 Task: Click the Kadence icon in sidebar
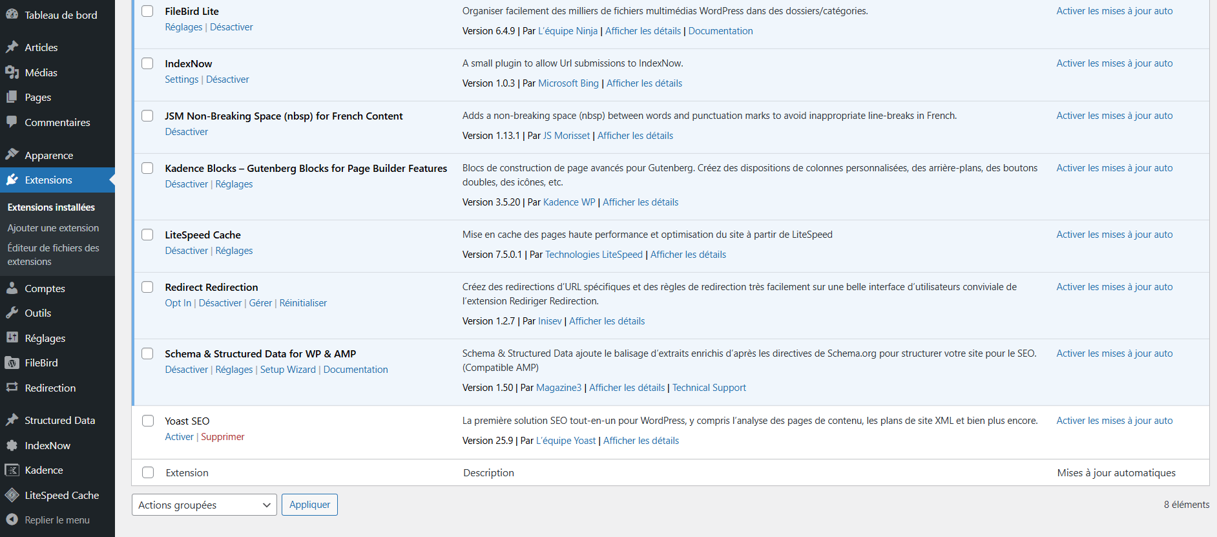click(x=12, y=470)
